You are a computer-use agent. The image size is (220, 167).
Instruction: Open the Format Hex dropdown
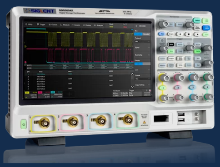142,79
